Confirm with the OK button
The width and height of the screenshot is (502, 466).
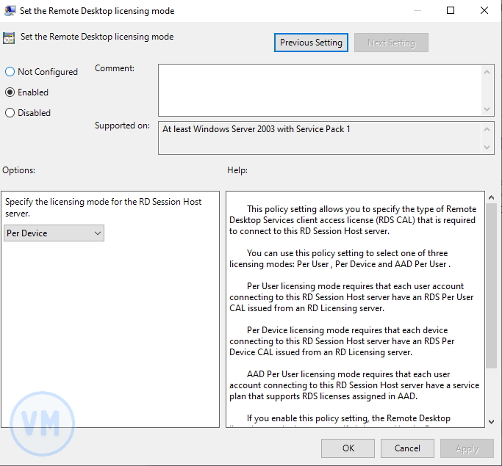tap(348, 448)
